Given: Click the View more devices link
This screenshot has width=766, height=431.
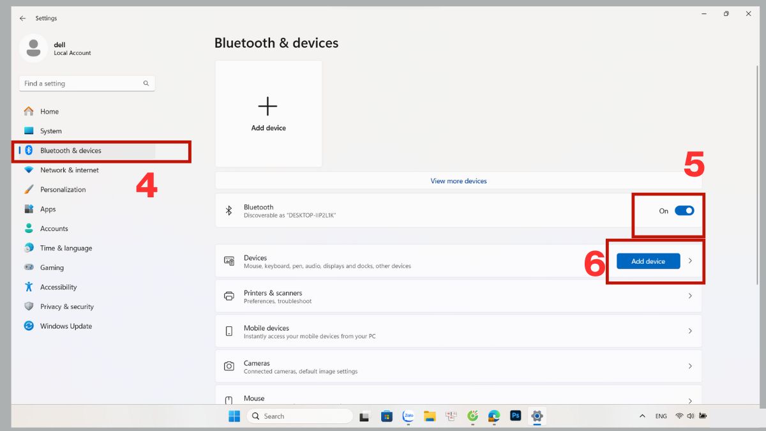Looking at the screenshot, I should coord(458,181).
